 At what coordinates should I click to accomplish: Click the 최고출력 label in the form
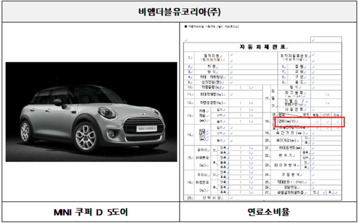coord(294,93)
